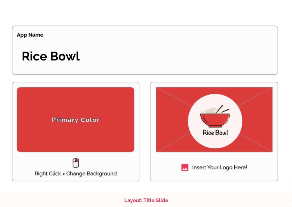Click the red bowl in the logo

215,121
